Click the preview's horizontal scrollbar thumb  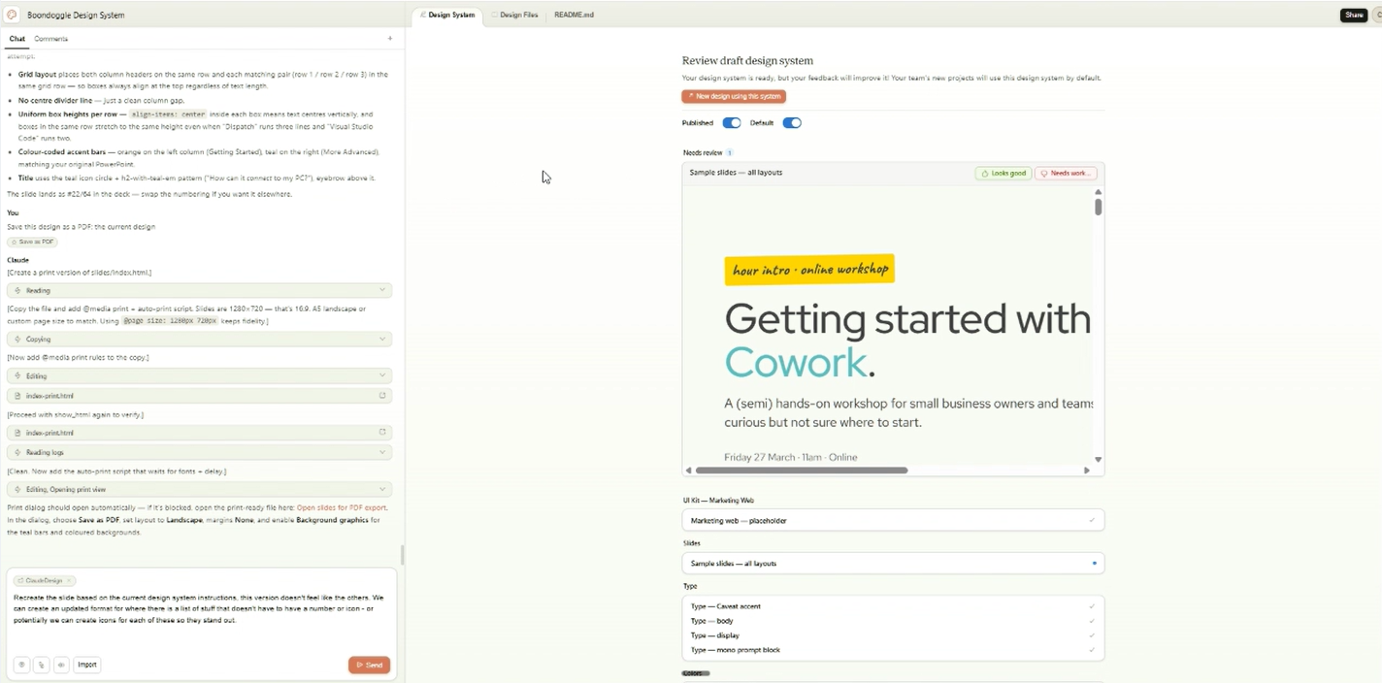pos(802,471)
